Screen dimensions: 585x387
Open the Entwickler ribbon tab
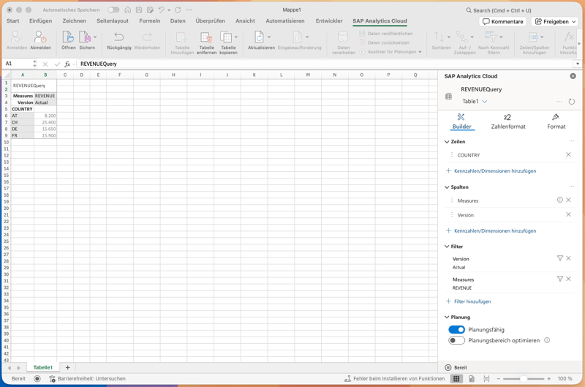329,21
